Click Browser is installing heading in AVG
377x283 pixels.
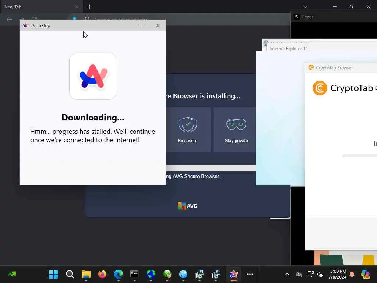pyautogui.click(x=203, y=96)
